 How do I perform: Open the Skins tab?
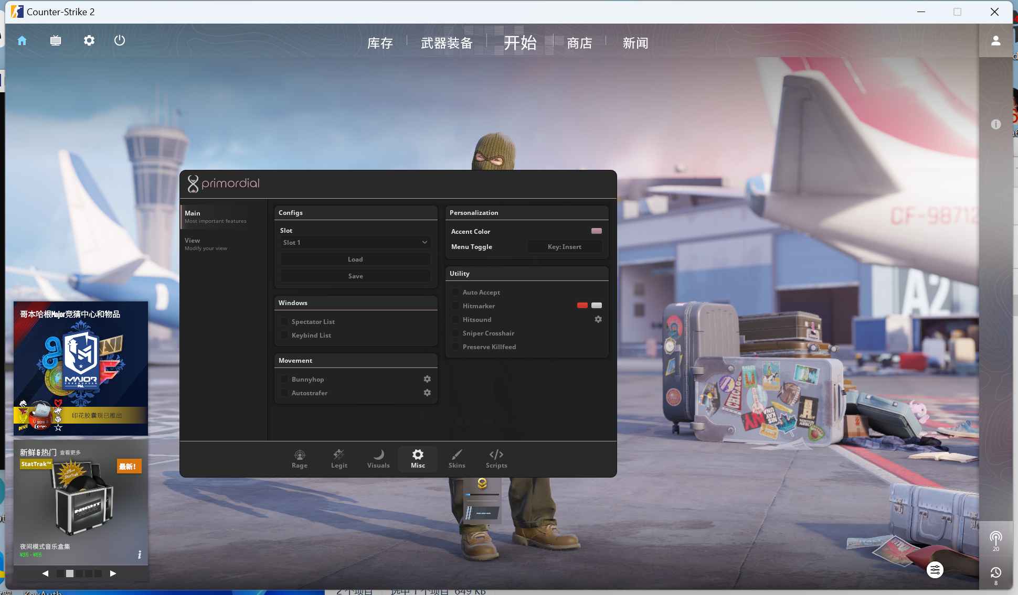click(x=457, y=459)
